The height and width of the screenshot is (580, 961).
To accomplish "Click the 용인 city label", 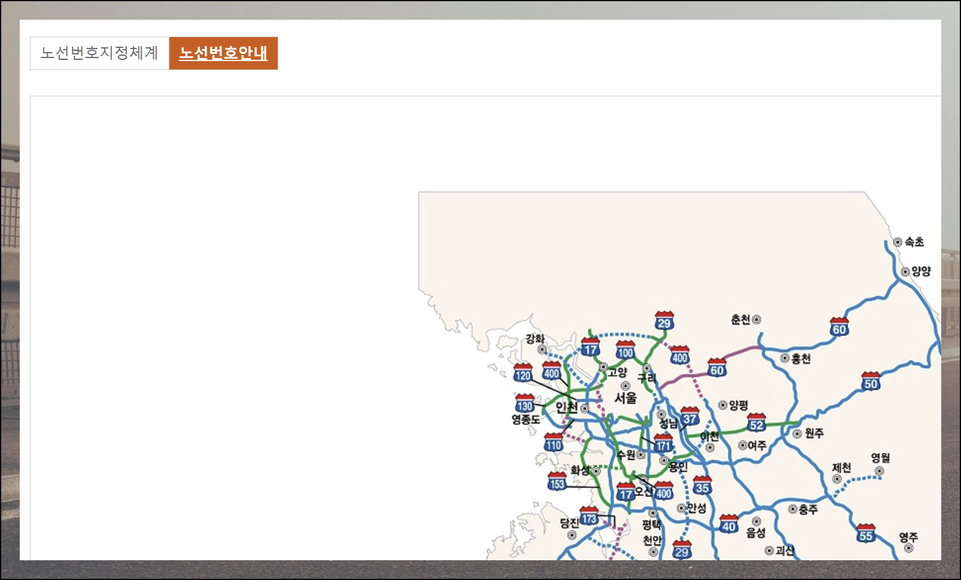I will (x=678, y=466).
